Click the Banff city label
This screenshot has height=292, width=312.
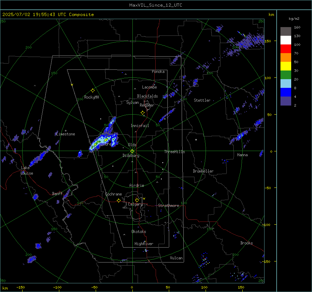click(57, 193)
